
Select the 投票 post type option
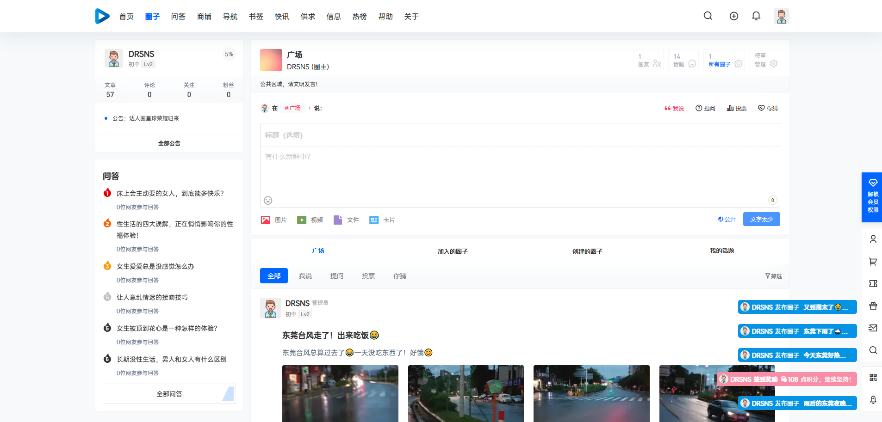coord(737,108)
